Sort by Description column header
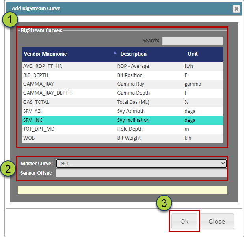 [x=133, y=54]
